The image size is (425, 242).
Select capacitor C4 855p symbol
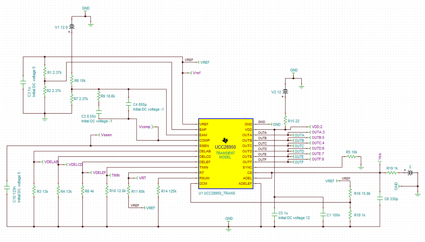(x=128, y=104)
